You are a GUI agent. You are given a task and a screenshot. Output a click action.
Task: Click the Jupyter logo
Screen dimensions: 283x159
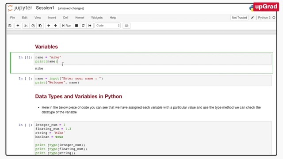pos(20,8)
